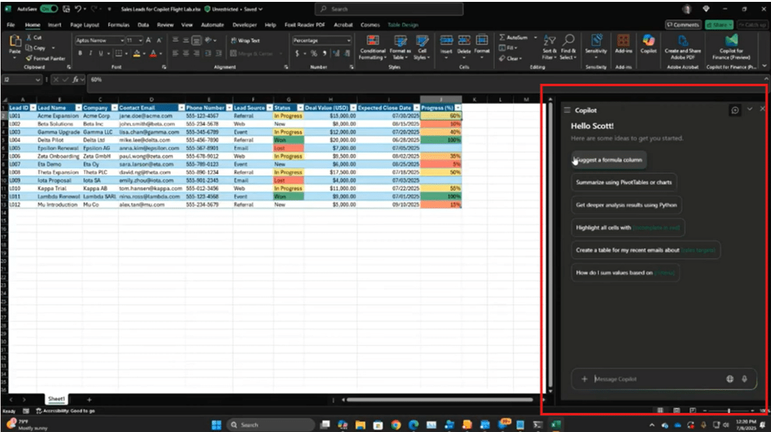Click 'Suggest a formula column' suggestion
Viewport: 771px width, 432px height.
click(x=609, y=160)
